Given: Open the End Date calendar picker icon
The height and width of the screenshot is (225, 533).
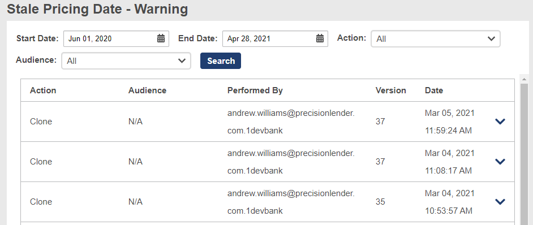Looking at the screenshot, I should coord(320,38).
